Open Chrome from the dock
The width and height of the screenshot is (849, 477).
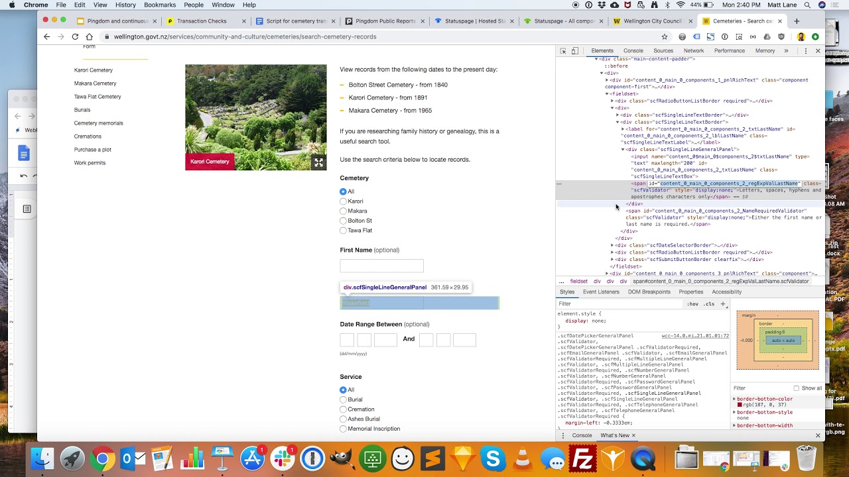click(102, 458)
